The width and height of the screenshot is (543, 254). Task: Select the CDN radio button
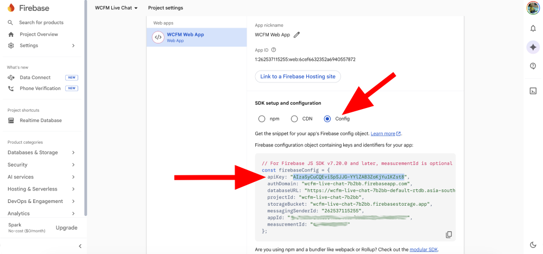pyautogui.click(x=294, y=119)
